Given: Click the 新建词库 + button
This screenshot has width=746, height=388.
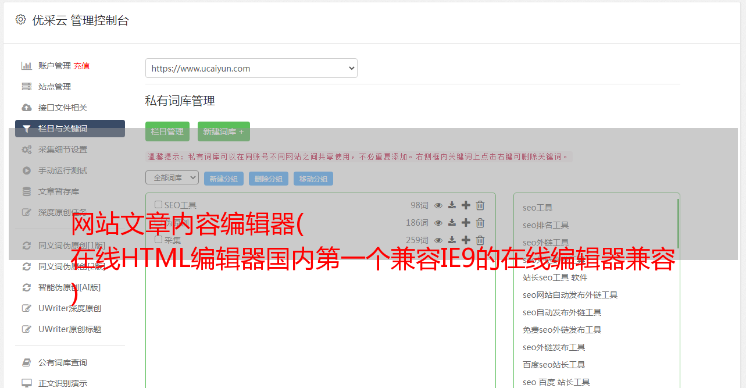Looking at the screenshot, I should [224, 131].
